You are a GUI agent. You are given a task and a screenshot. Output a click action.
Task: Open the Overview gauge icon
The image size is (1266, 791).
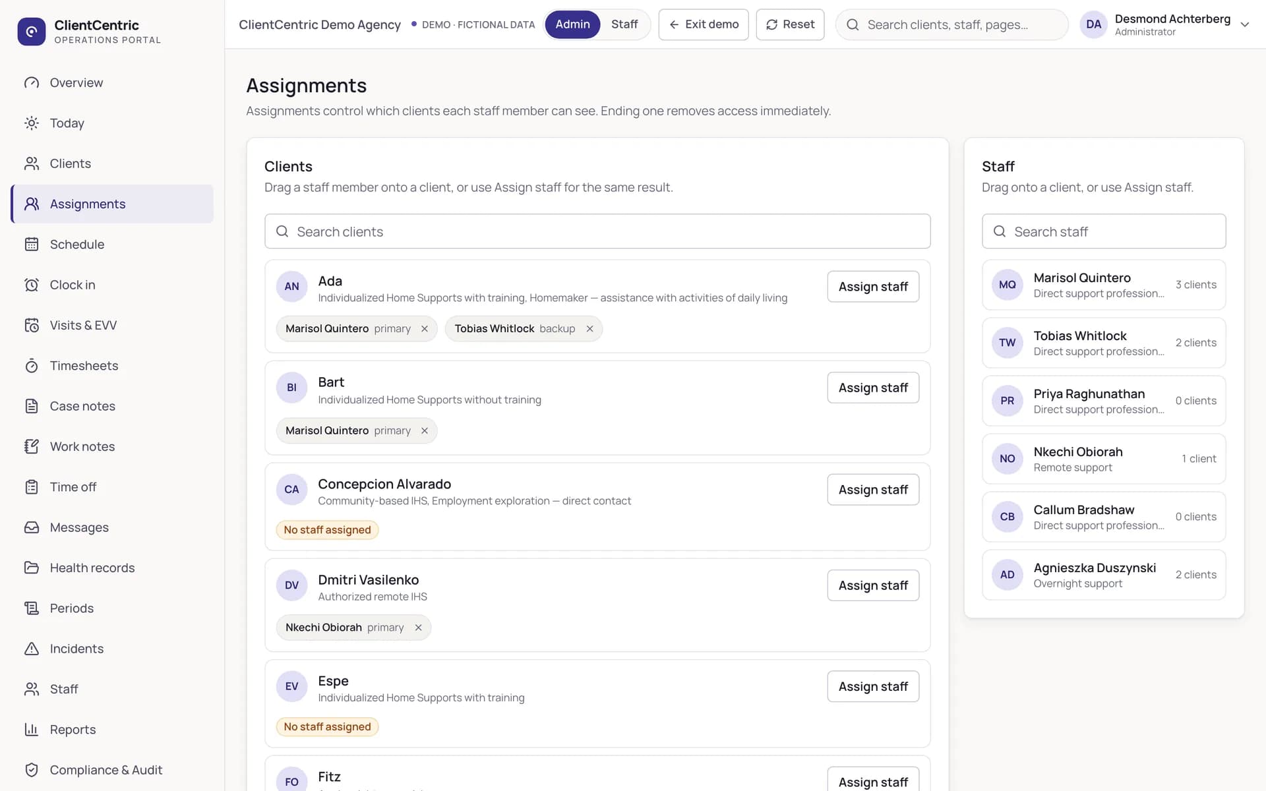tap(32, 82)
